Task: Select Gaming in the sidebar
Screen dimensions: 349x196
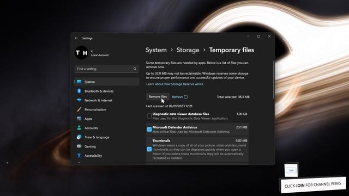Action: point(107,146)
